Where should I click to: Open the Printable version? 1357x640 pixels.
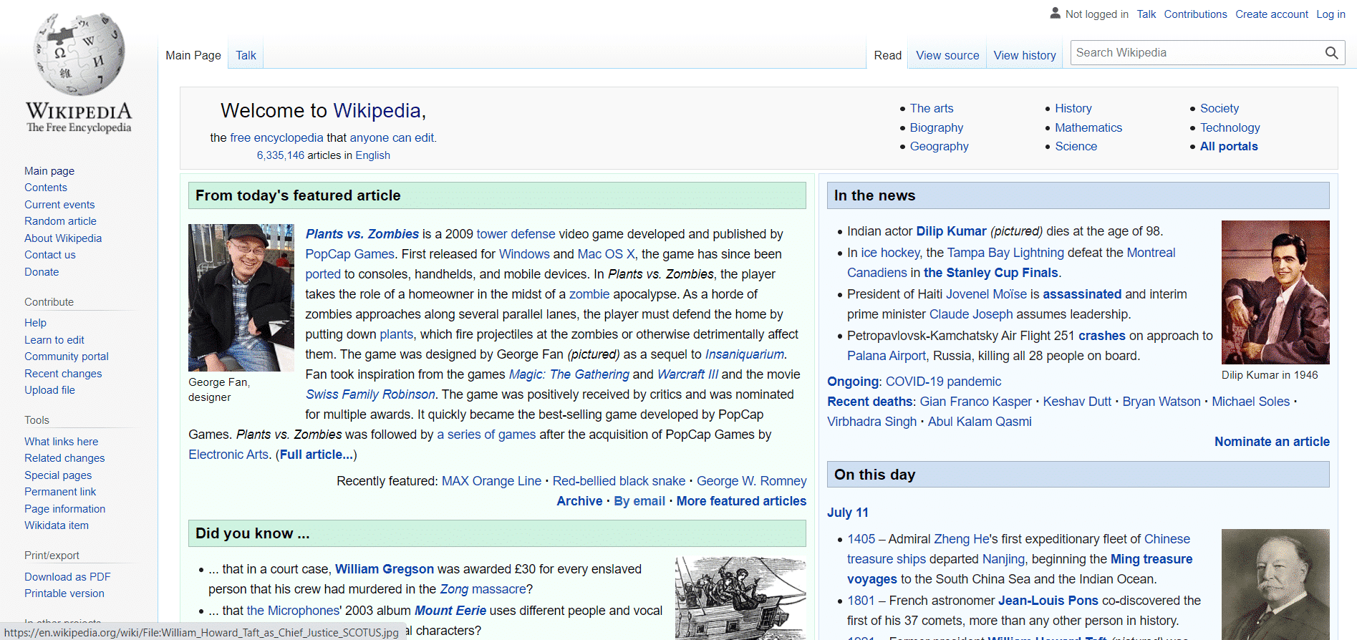pyautogui.click(x=64, y=593)
